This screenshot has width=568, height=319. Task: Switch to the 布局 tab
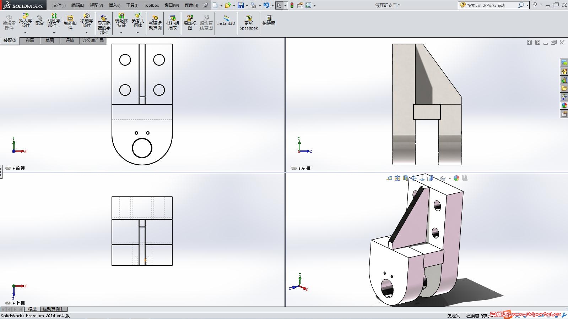pyautogui.click(x=30, y=40)
